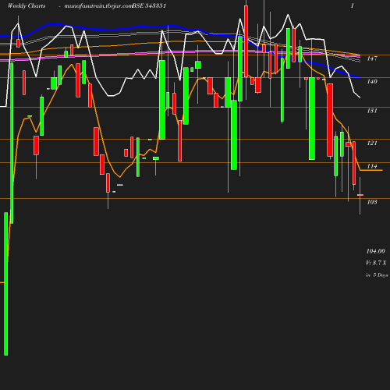Click the tall green first candlestick bottom-left
Viewport: 390px width, 390px height.
tap(6, 284)
